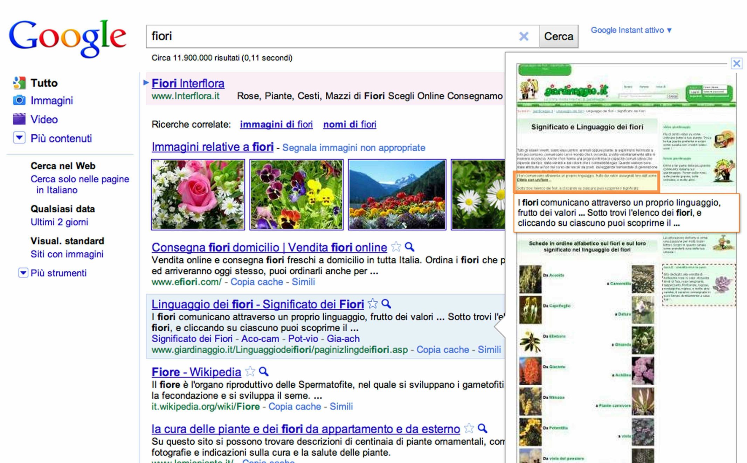Star the Linguaggio dei fiori result
Viewport: 747px width, 463px height.
pyautogui.click(x=373, y=304)
